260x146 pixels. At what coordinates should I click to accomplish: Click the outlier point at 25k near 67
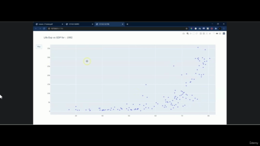pos(173,66)
